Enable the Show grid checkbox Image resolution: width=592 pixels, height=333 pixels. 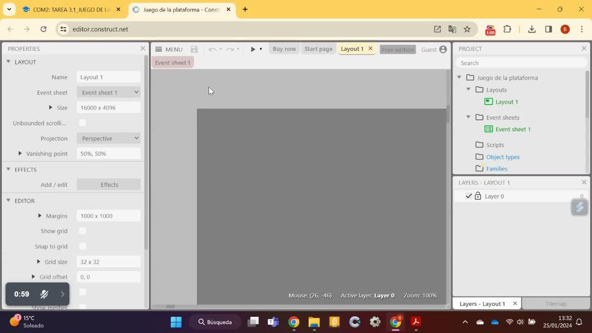coord(82,231)
